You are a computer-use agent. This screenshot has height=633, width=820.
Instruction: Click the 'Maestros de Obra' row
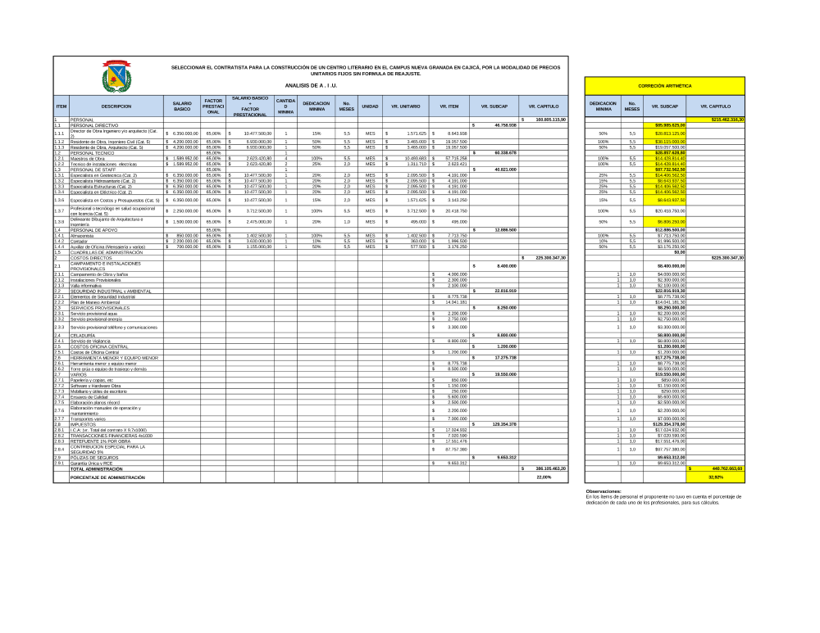(88, 159)
